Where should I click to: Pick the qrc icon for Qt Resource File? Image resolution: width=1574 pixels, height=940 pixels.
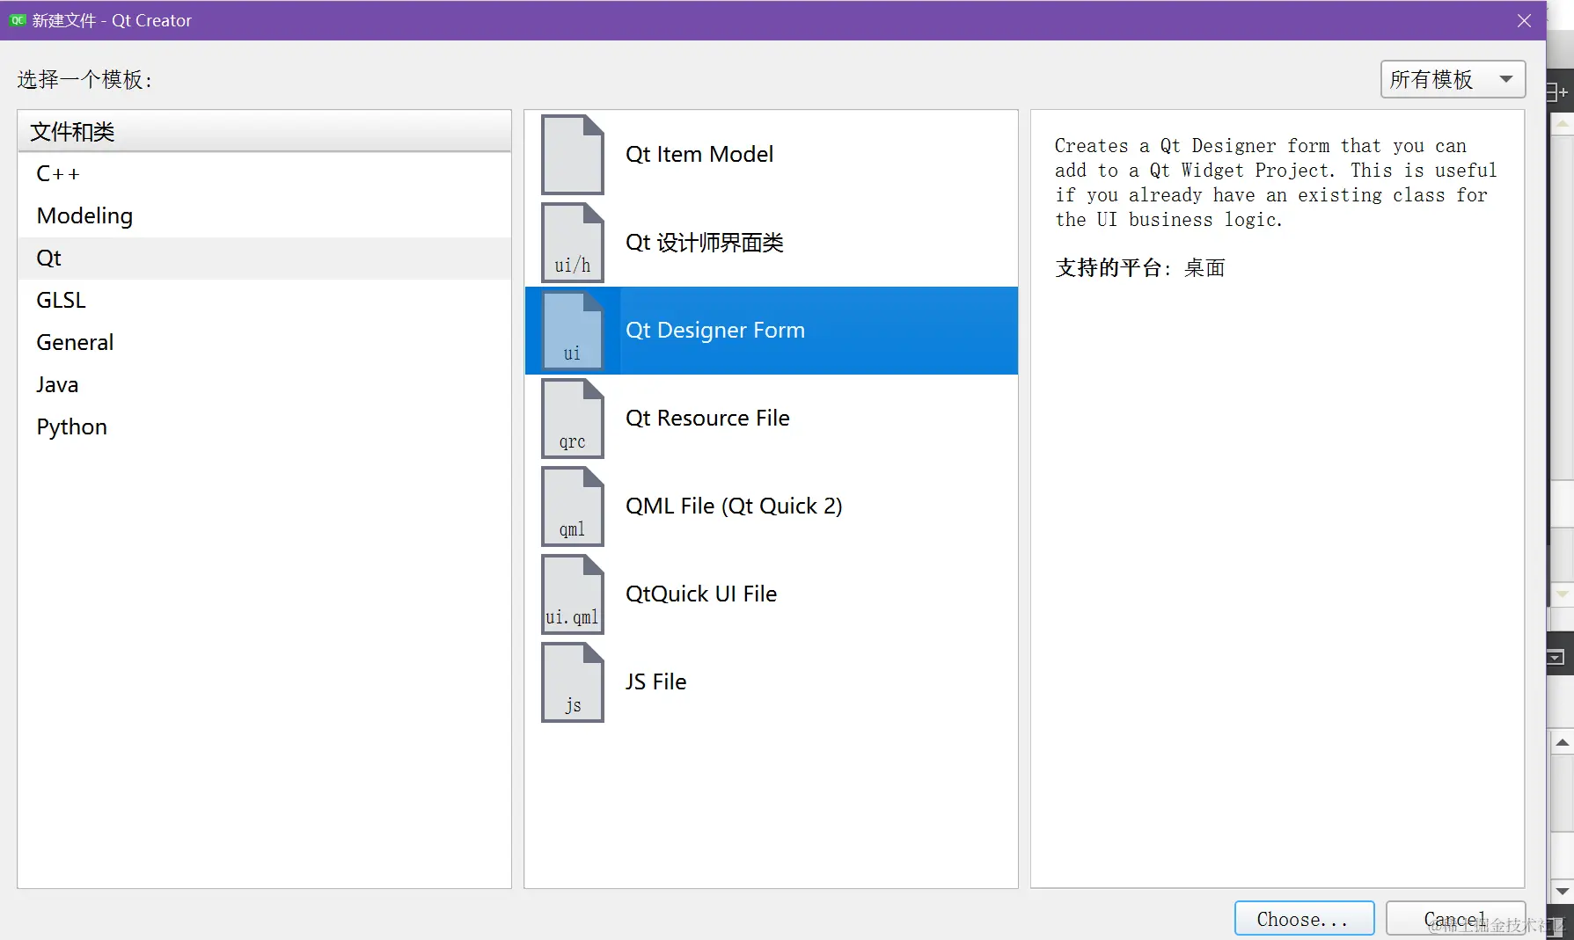[573, 419]
